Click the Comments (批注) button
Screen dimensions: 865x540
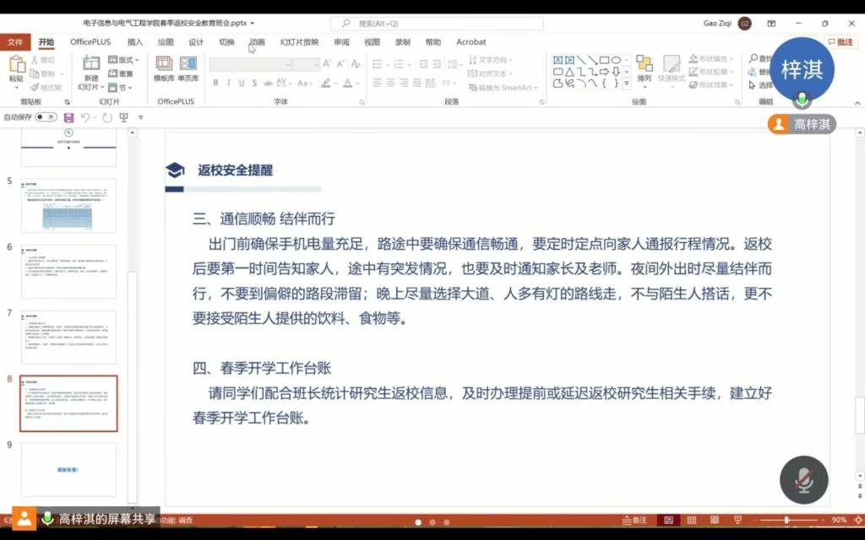(x=840, y=42)
